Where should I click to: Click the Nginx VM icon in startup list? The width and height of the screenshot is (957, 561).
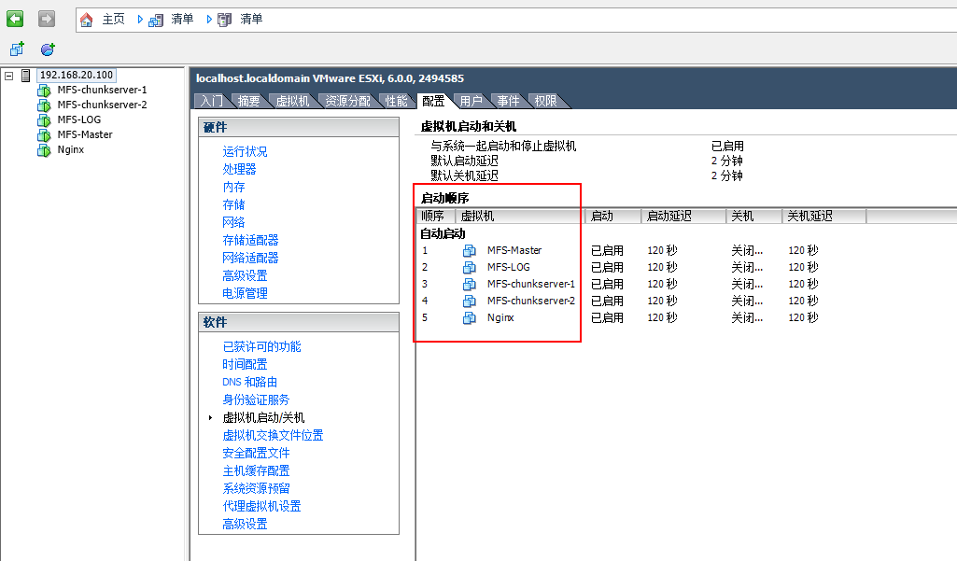(x=470, y=317)
